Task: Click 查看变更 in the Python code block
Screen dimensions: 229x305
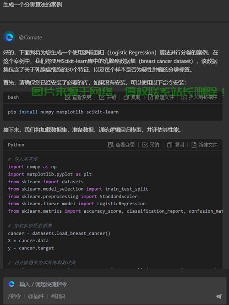Action: coord(121,145)
